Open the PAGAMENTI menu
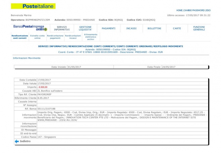The width and height of the screenshot is (221, 153). tap(108, 28)
